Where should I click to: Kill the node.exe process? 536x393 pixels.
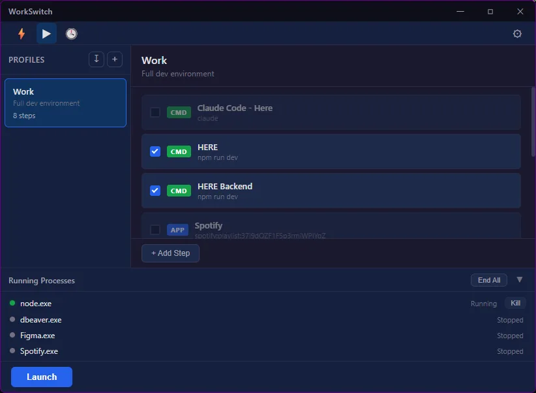click(516, 303)
